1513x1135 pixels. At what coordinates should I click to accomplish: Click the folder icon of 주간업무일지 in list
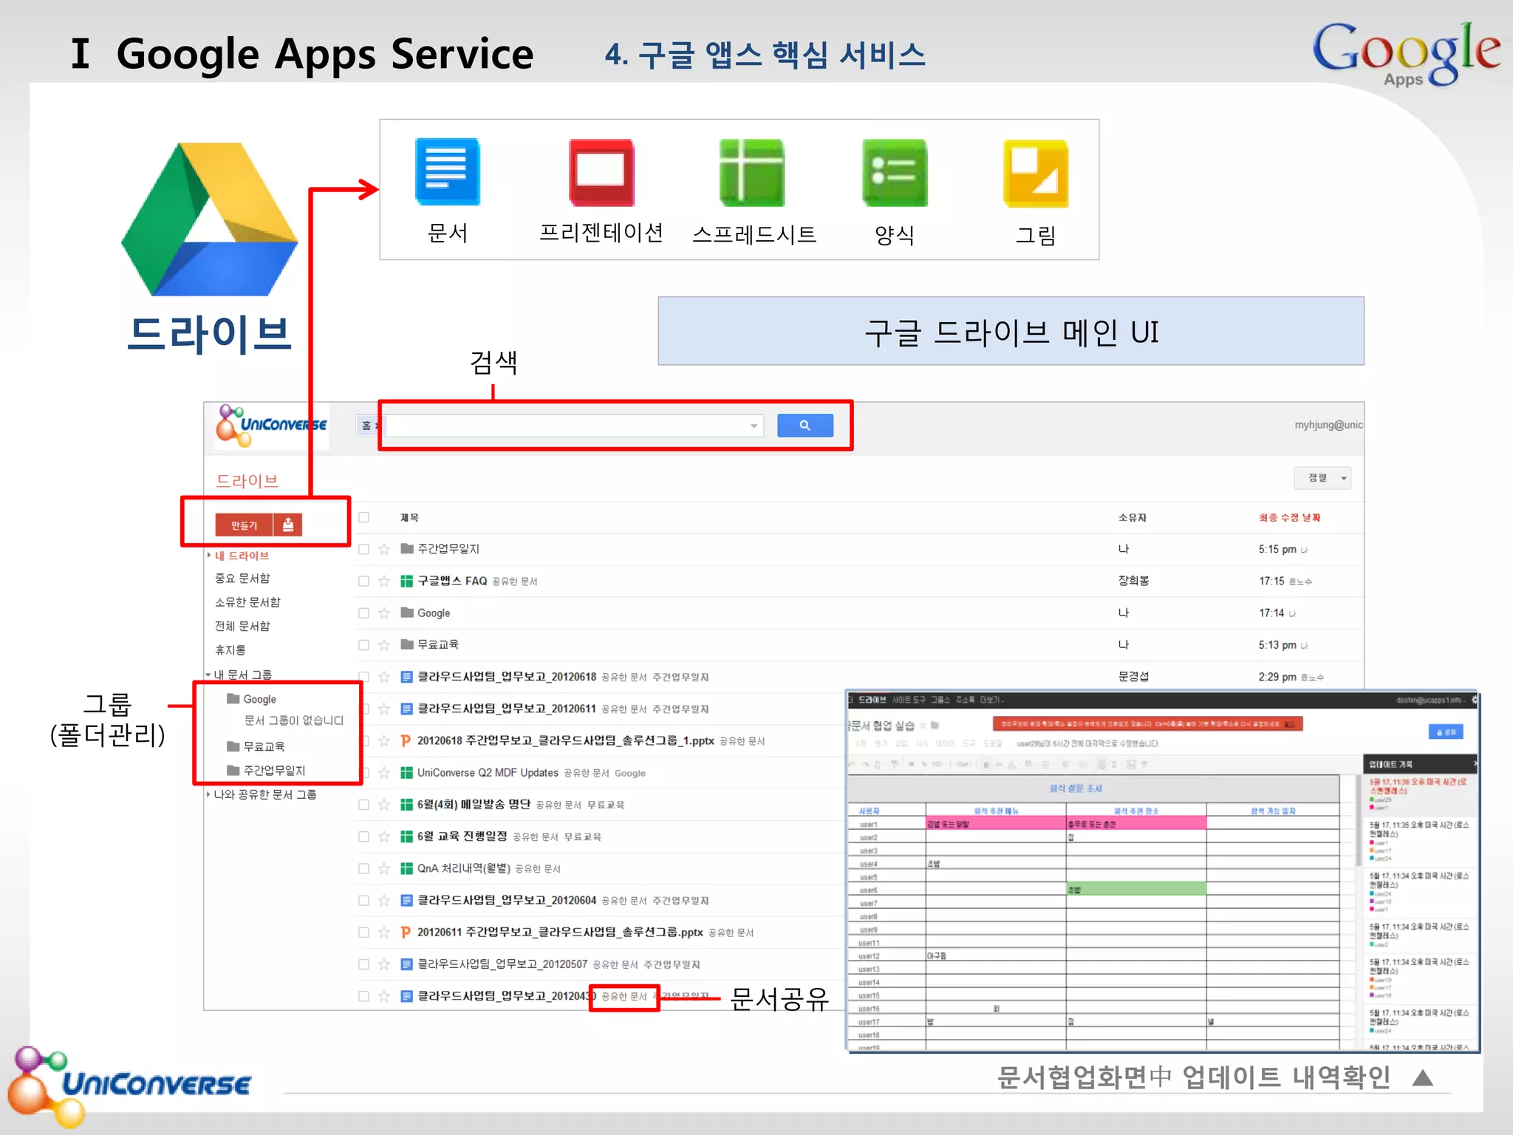tap(406, 548)
